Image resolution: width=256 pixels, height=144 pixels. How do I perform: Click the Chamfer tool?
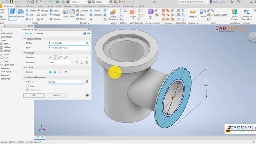[82, 10]
